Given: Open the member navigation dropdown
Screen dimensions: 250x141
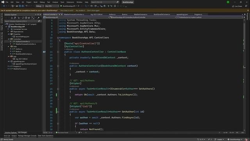Looking at the screenshot, I should click(210, 17).
